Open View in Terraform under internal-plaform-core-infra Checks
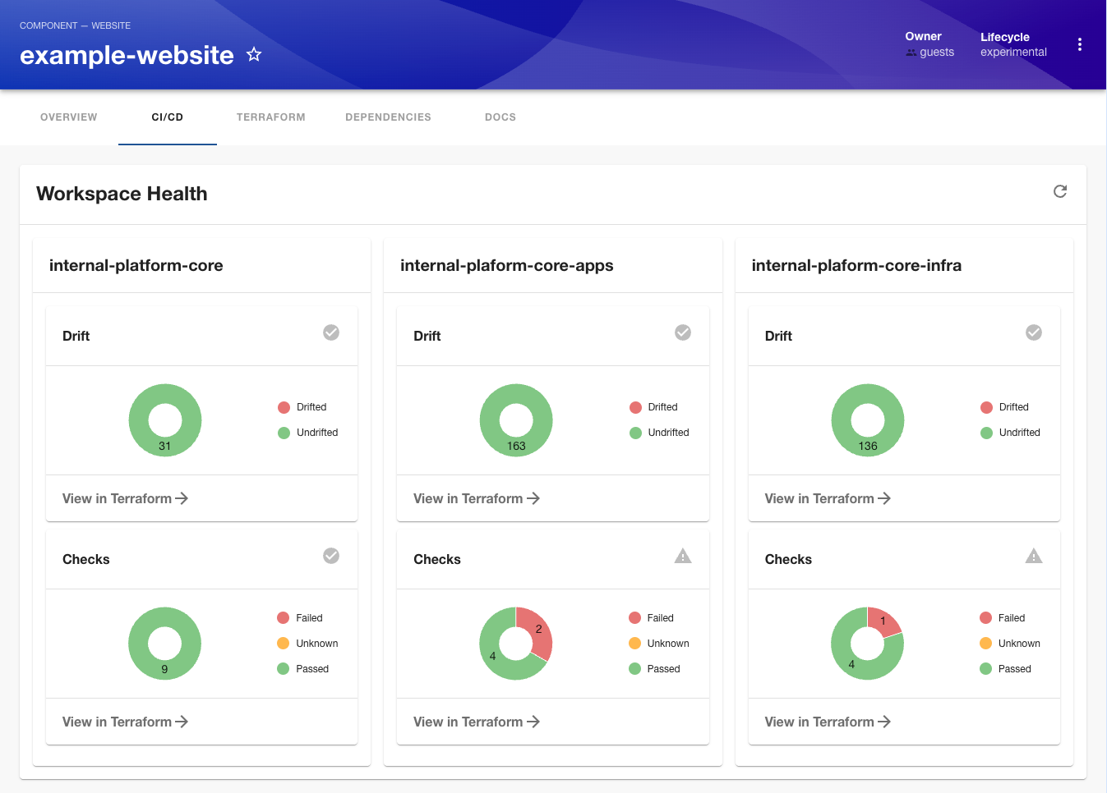The height and width of the screenshot is (793, 1107). (x=828, y=722)
